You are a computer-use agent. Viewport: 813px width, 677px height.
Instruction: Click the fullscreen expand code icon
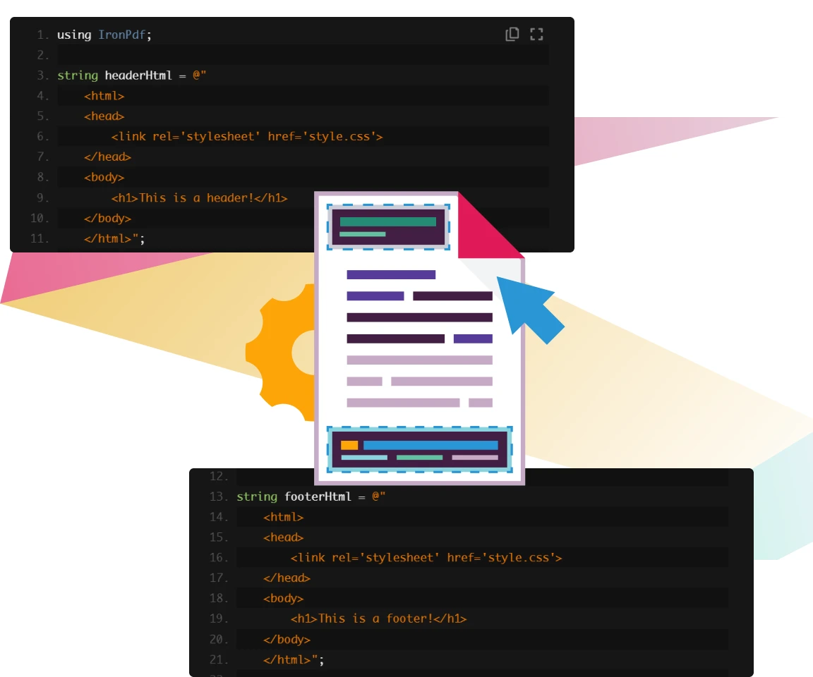pyautogui.click(x=536, y=34)
